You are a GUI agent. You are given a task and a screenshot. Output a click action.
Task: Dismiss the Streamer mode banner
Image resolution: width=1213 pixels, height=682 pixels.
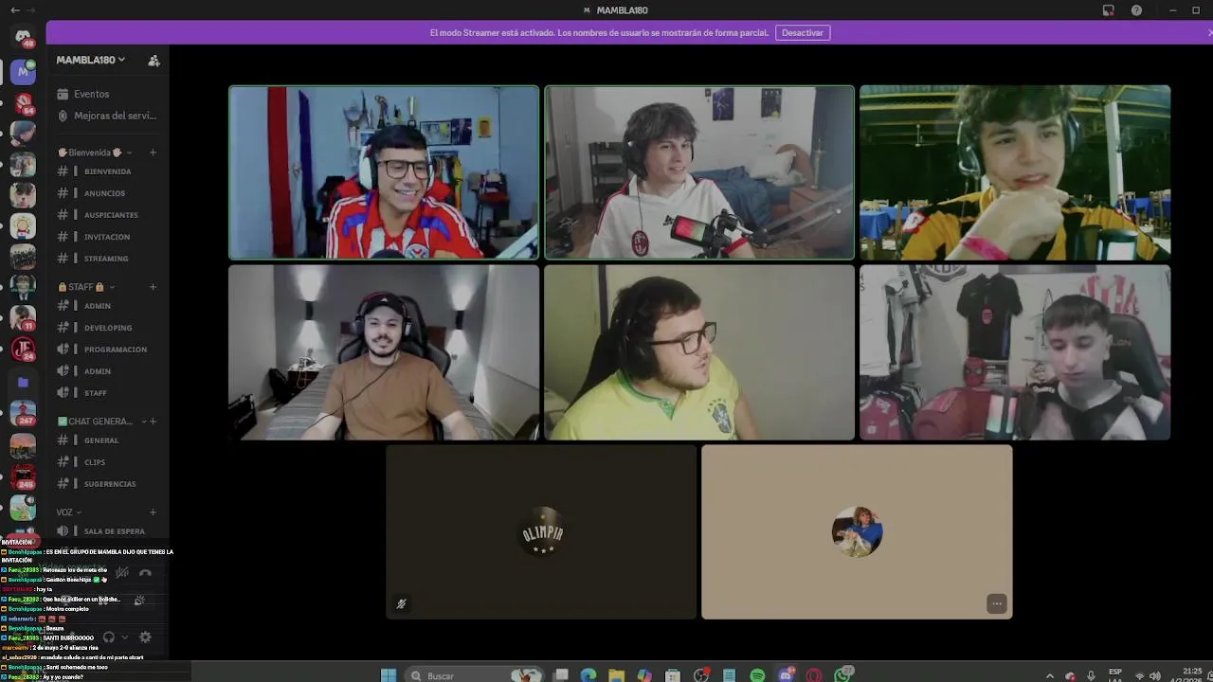point(1209,32)
